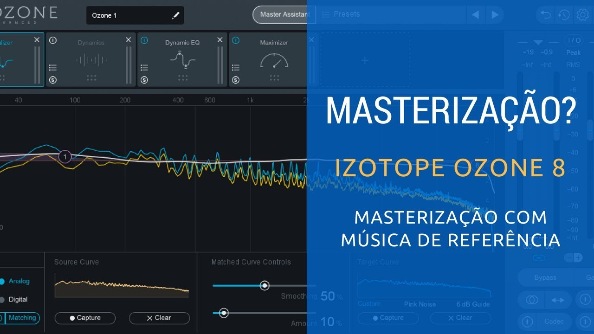Image resolution: width=594 pixels, height=334 pixels.
Task: Click the pencil icon beside Ozone 1
Action: [x=175, y=15]
